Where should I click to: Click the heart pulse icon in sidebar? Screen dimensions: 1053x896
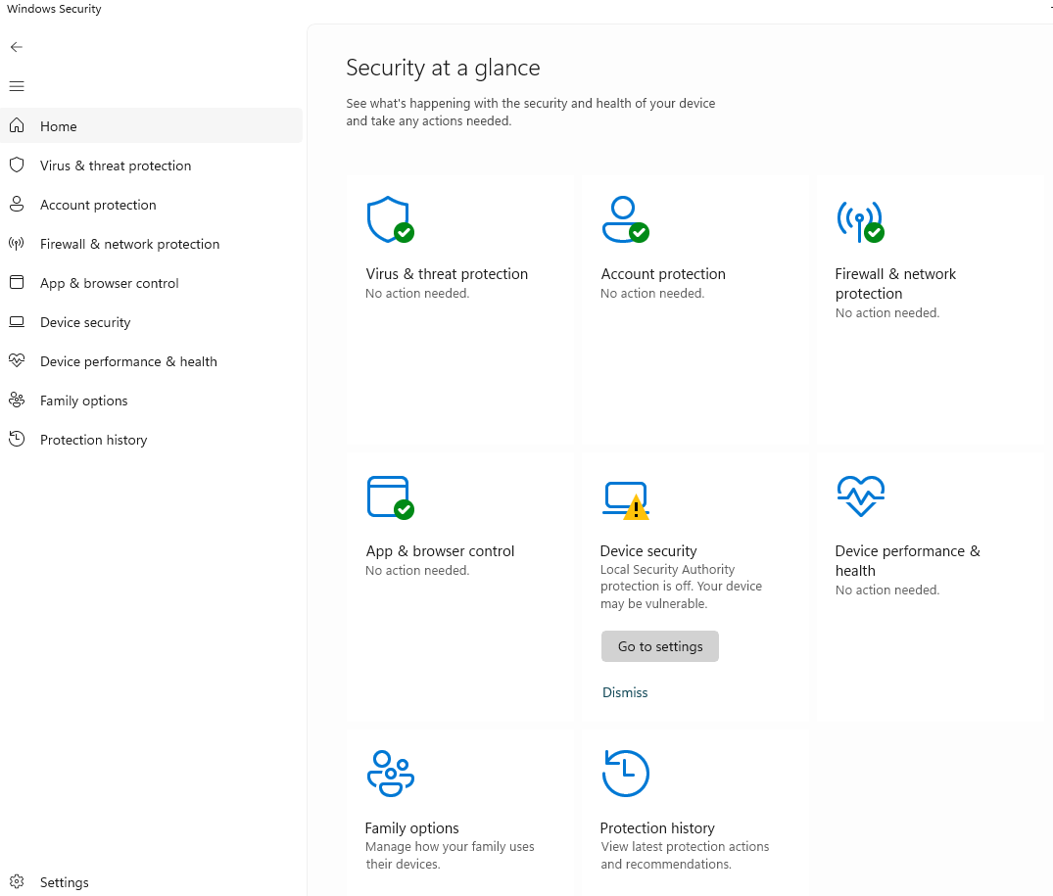click(x=17, y=360)
